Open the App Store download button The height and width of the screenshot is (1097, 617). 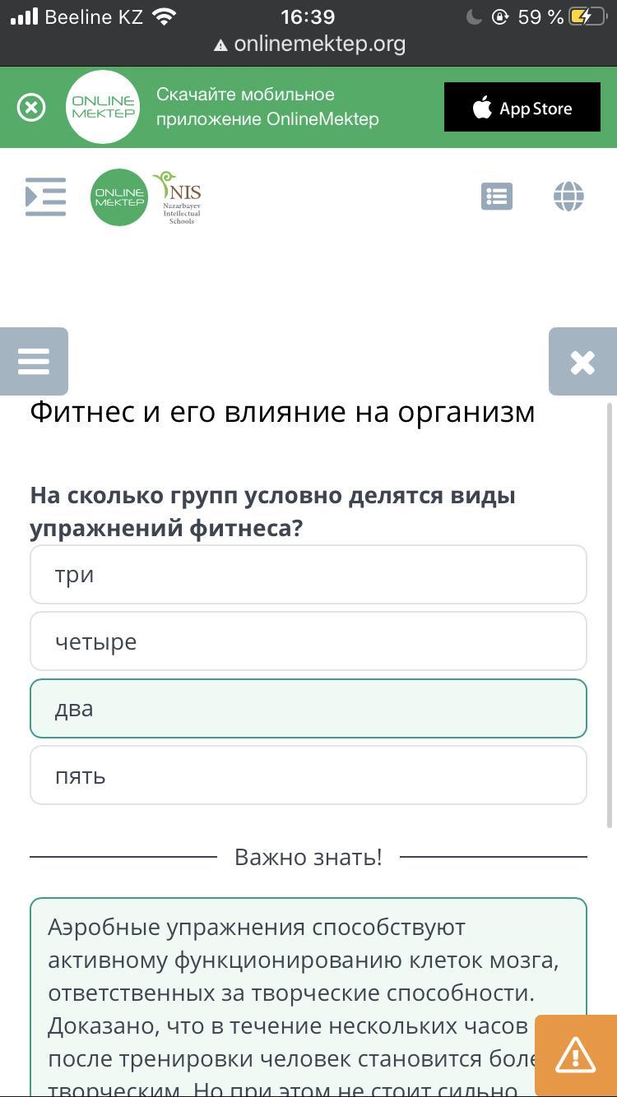pos(522,107)
